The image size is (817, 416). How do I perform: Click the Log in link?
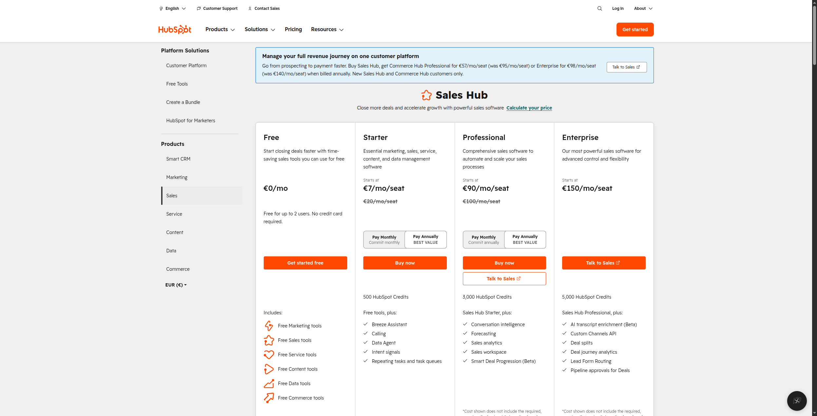coord(618,9)
